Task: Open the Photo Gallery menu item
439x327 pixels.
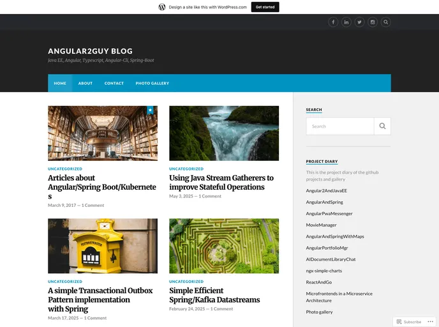Action: tap(153, 83)
